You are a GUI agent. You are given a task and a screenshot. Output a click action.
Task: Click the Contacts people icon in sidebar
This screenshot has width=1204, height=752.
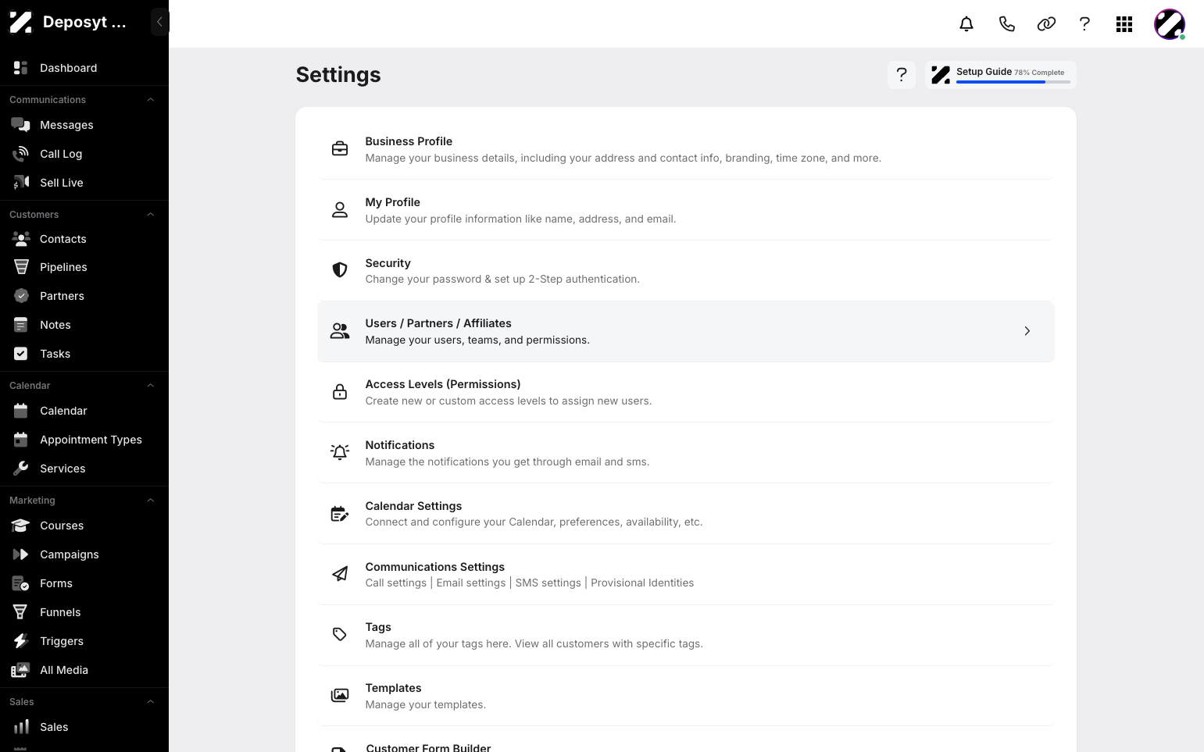coord(21,239)
